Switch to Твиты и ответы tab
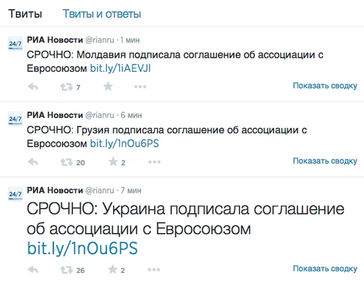Screen dimensions: 364x281 pos(101,14)
